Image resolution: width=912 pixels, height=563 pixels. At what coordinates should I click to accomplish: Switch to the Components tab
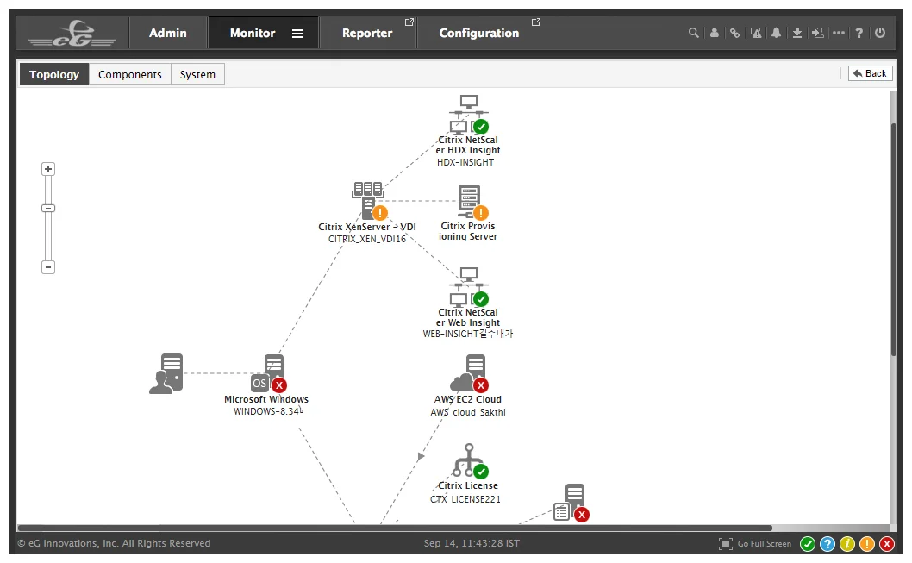(x=129, y=74)
